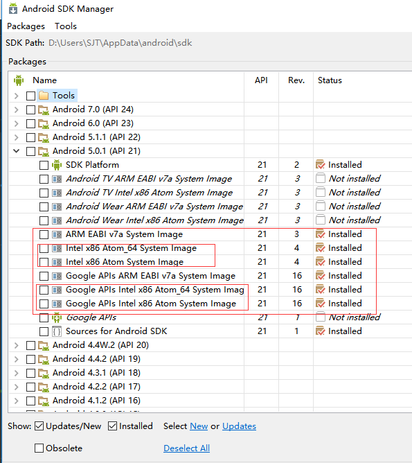This screenshot has height=463, width=412.
Task: Click the Android Wear ARM EABI image icon
Action: (57, 207)
